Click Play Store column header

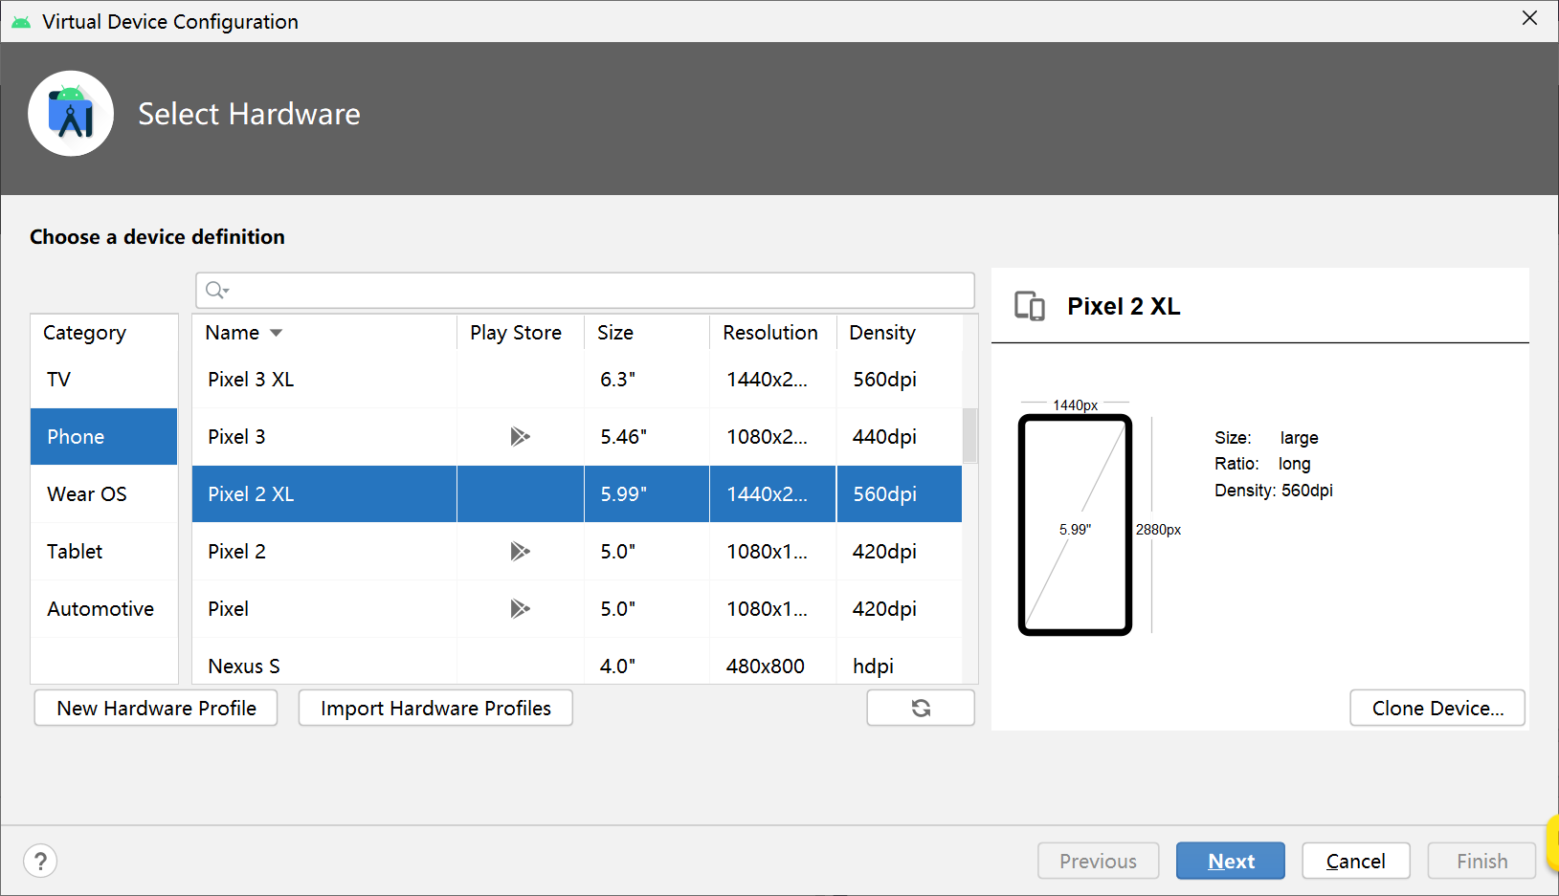point(516,333)
